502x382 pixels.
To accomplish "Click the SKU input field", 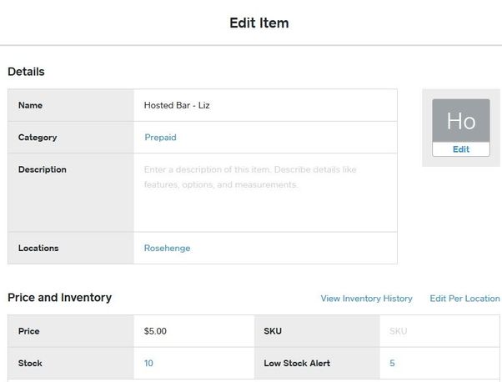I will point(442,331).
